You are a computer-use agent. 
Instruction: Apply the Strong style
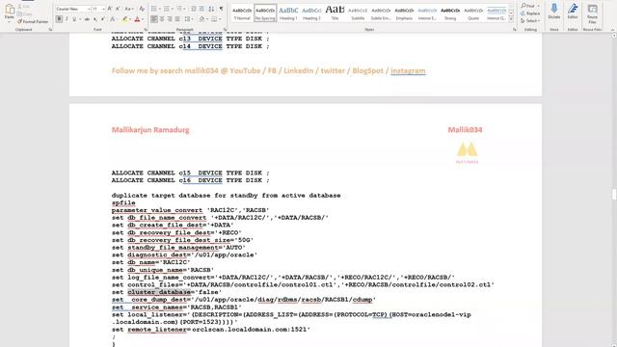[x=450, y=13]
